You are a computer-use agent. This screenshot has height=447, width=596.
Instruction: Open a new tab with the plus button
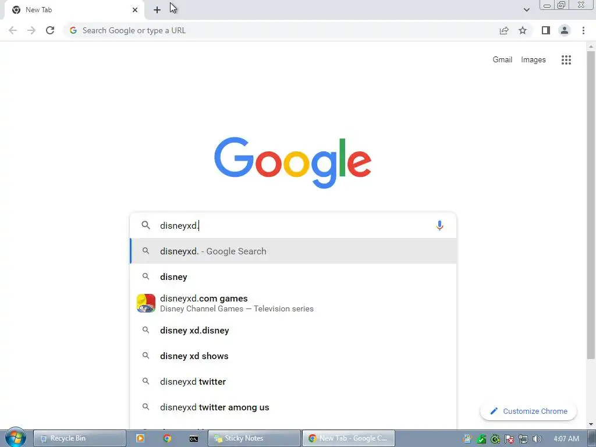click(157, 10)
